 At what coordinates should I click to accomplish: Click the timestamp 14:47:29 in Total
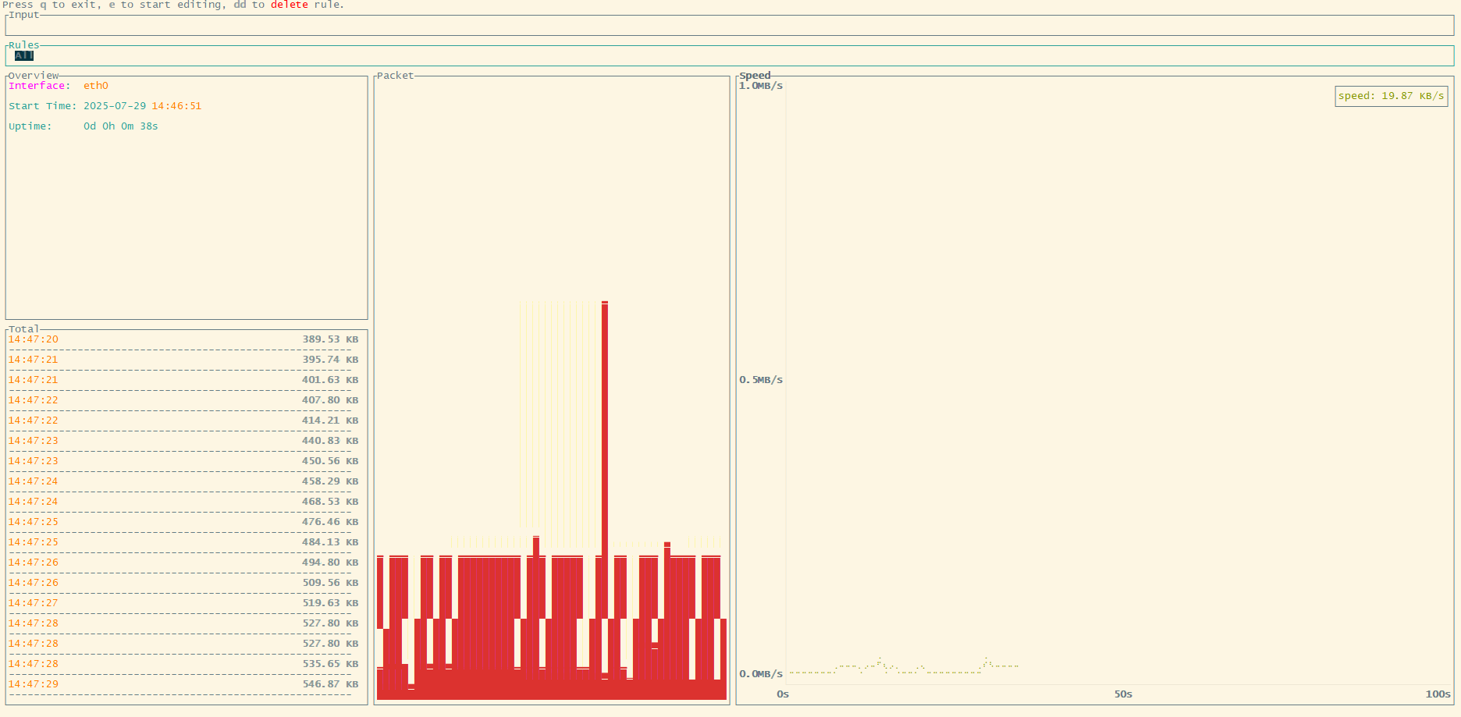tap(33, 684)
